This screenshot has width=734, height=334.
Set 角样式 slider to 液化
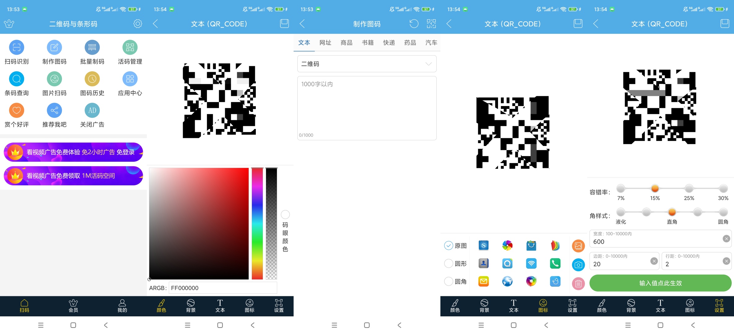(621, 212)
